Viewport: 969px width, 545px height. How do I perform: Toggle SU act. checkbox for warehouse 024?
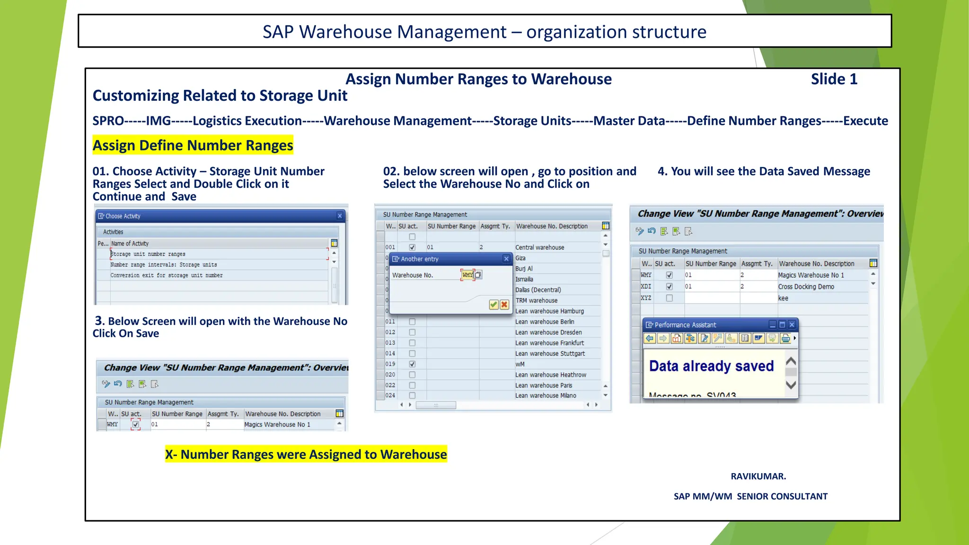pos(412,396)
